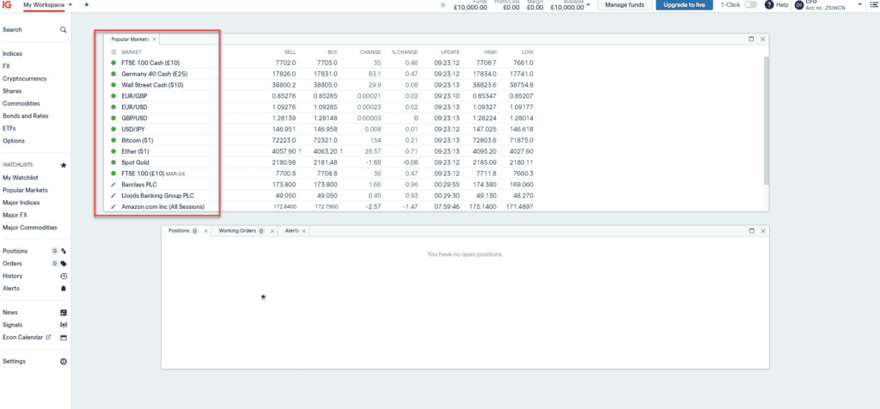Image resolution: width=880 pixels, height=409 pixels.
Task: Click the Help question mark icon
Action: click(x=769, y=4)
